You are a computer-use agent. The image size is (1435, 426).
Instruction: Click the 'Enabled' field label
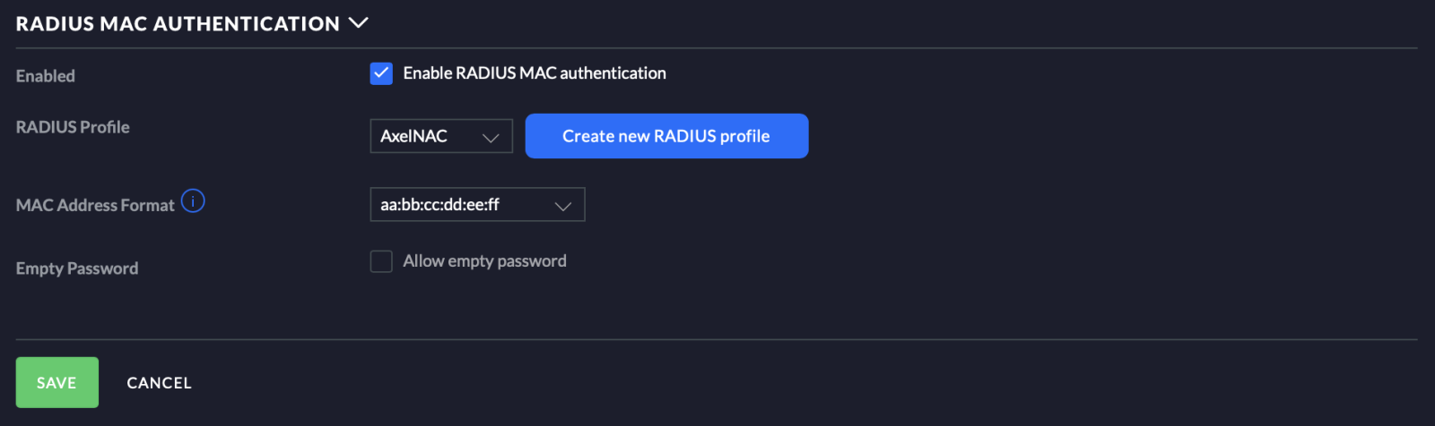(46, 76)
